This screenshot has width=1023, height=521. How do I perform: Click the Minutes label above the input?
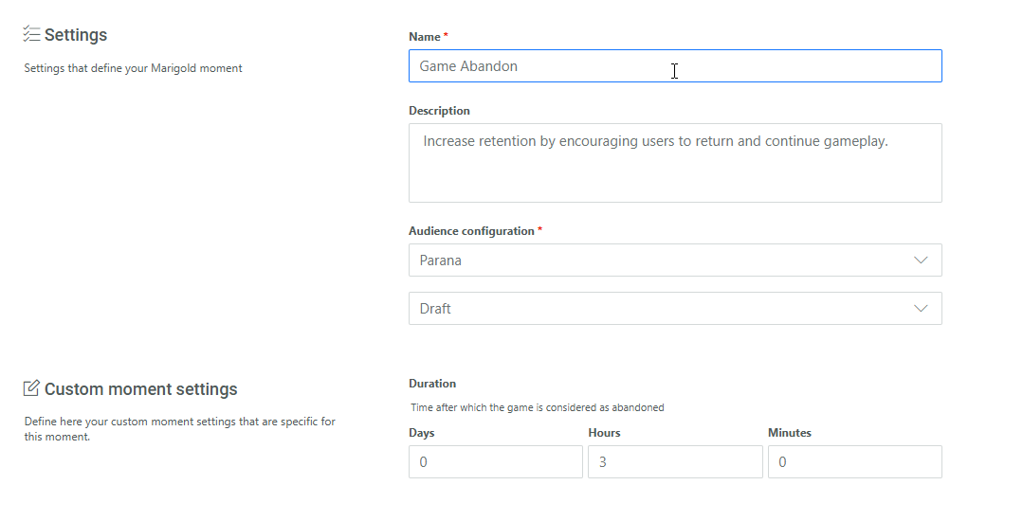click(x=789, y=433)
